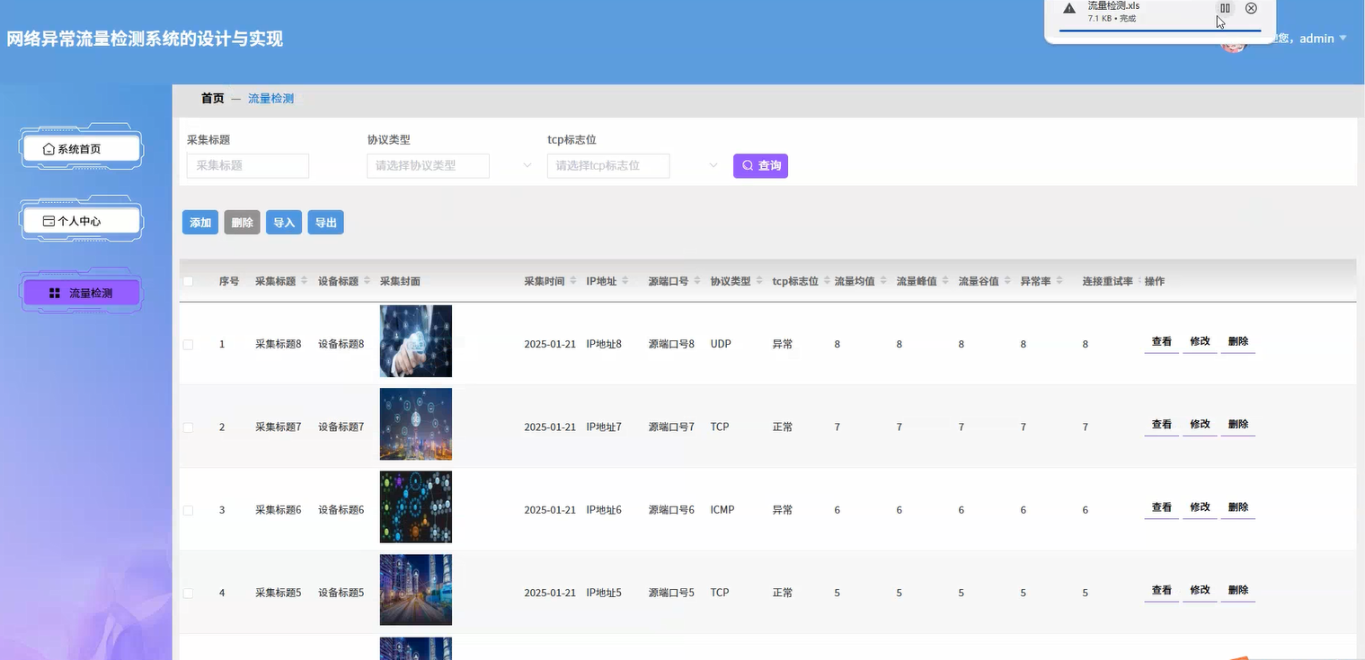Viewport: 1365px width, 660px height.
Task: Click the 采集标题 search input field
Action: 247,165
